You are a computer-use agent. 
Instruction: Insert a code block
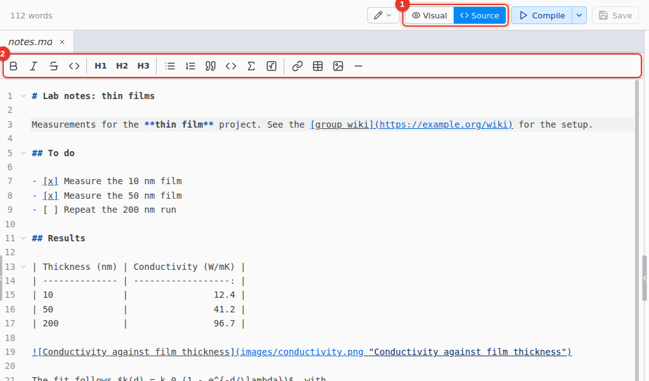[x=231, y=66]
